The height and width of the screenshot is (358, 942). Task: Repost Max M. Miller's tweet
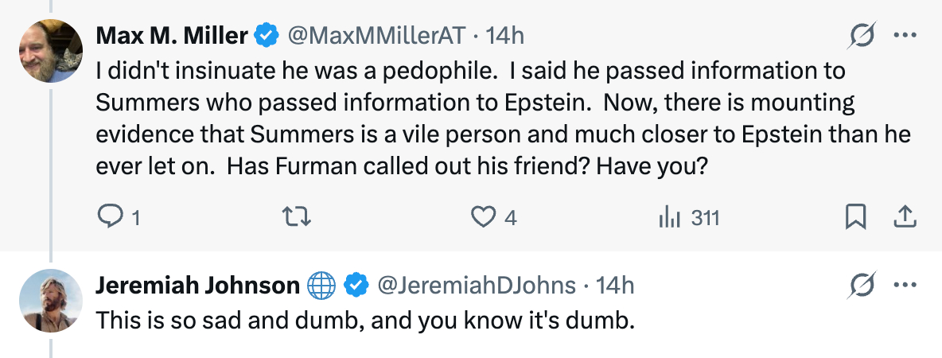(297, 216)
